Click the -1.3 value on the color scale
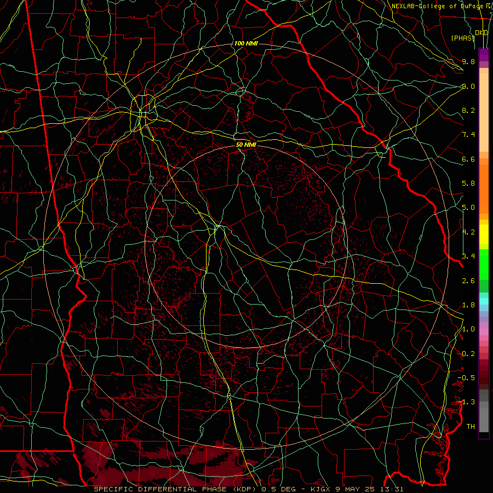Screen dimensions: 493x493 tap(466, 402)
